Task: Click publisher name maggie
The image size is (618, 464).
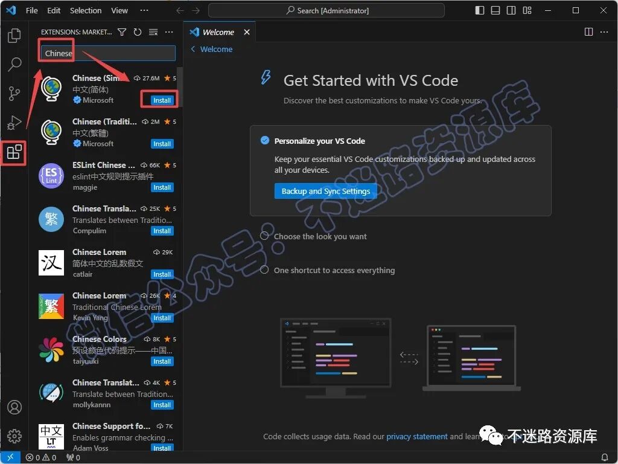Action: point(84,187)
